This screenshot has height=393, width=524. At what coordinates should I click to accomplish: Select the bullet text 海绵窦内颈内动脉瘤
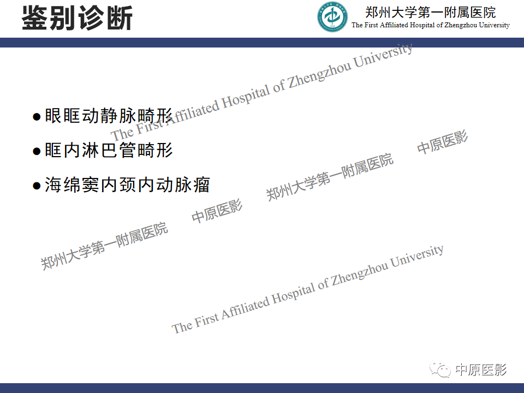(x=127, y=185)
